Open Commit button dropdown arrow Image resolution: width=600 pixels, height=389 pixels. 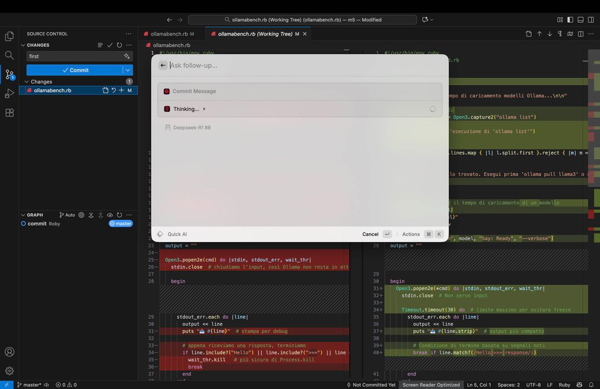128,70
